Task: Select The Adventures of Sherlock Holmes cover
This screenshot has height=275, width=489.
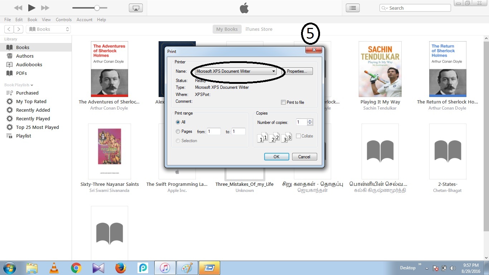Action: (110, 69)
